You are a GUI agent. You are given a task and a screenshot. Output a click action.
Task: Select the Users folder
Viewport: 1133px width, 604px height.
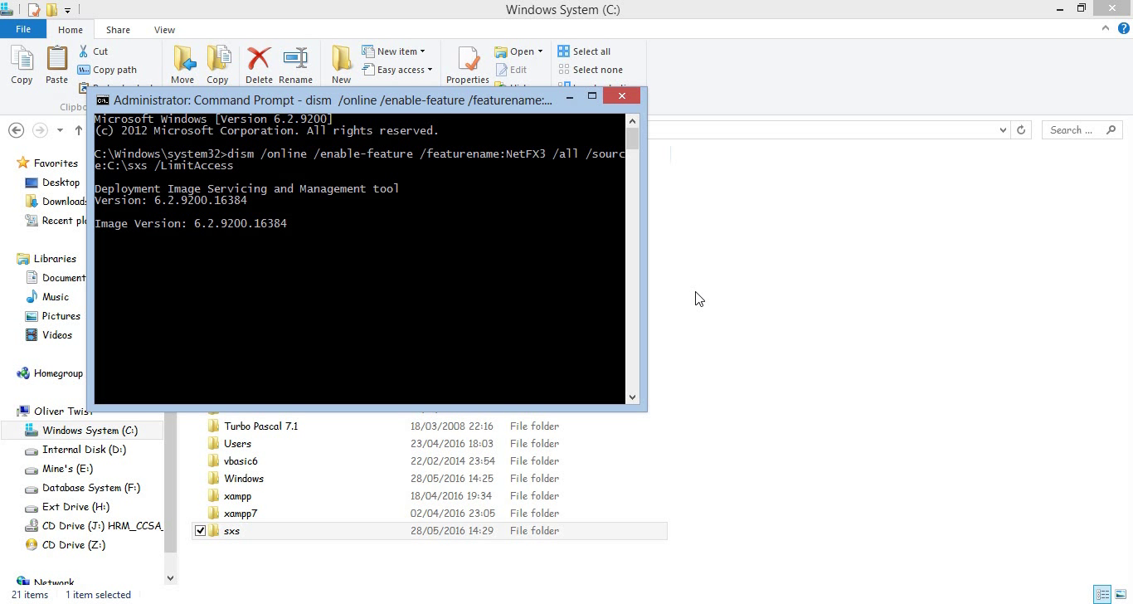pyautogui.click(x=237, y=444)
